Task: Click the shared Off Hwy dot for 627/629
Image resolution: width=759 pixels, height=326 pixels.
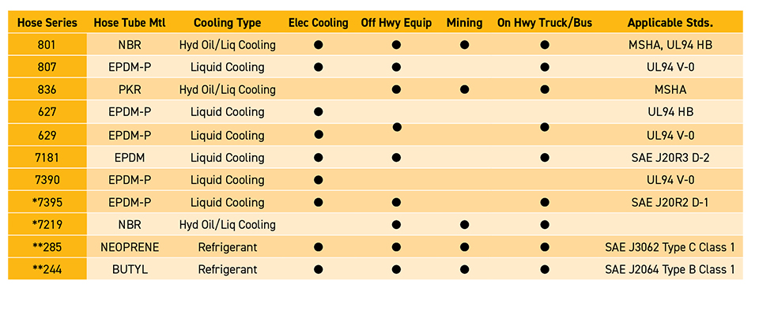Action: coord(396,127)
